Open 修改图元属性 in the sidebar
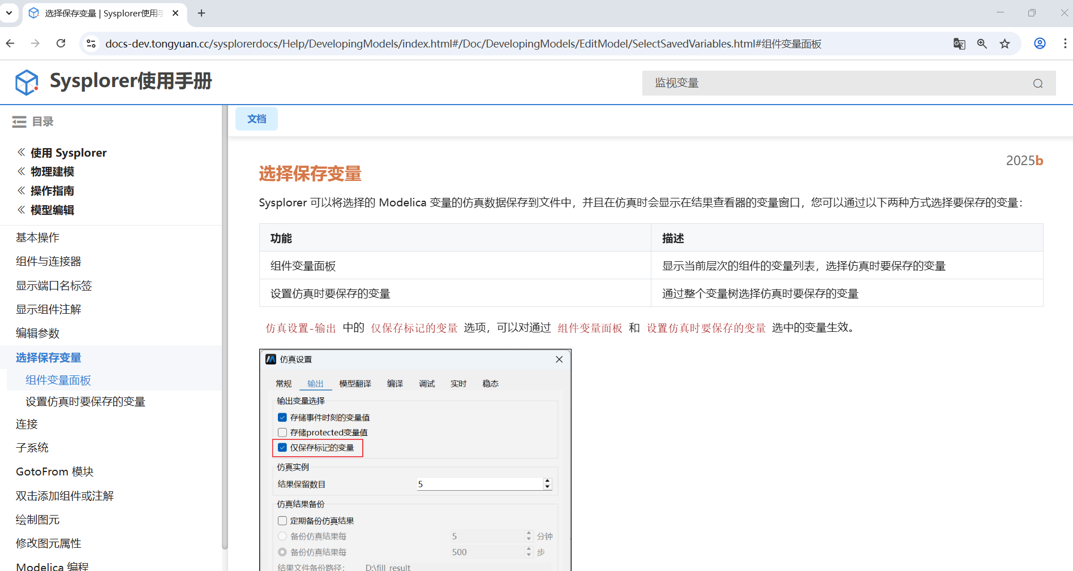This screenshot has height=571, width=1073. [x=49, y=543]
